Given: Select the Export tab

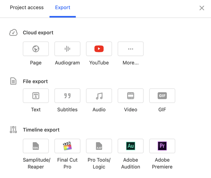Looking at the screenshot, I should tap(63, 7).
